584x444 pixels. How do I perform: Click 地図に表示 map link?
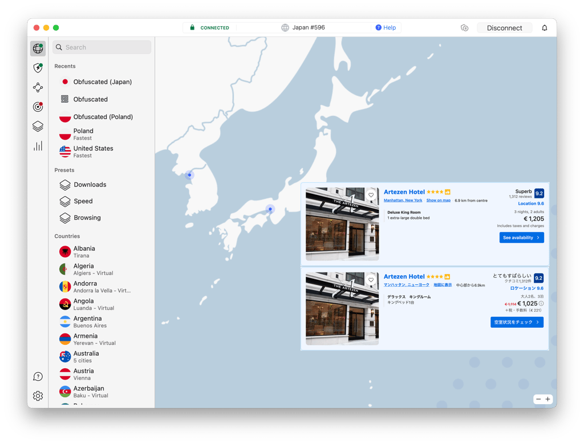pos(443,285)
